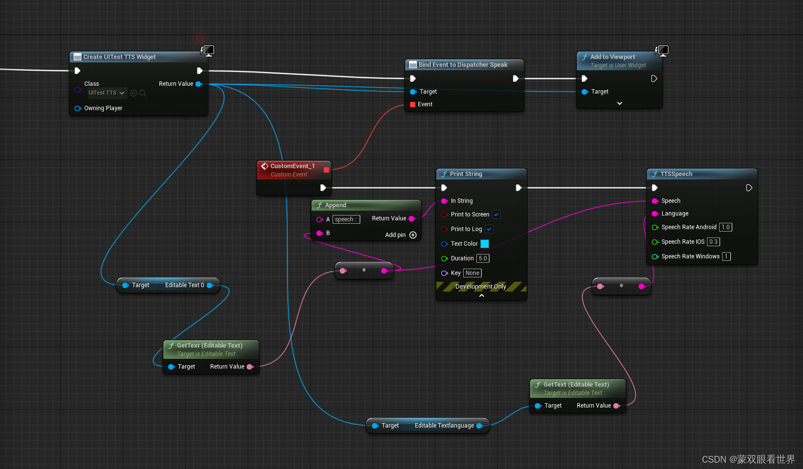Click the use-selected-asset arrow beside class dropdown
The width and height of the screenshot is (803, 469).
coord(134,93)
